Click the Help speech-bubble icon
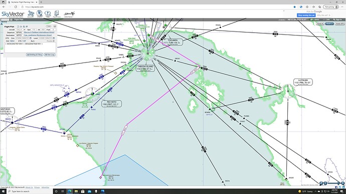Viewport: 346px width, 194px height. tap(48, 14)
